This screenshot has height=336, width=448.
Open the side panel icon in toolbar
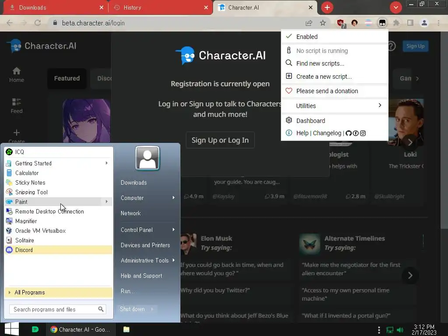tap(410, 23)
